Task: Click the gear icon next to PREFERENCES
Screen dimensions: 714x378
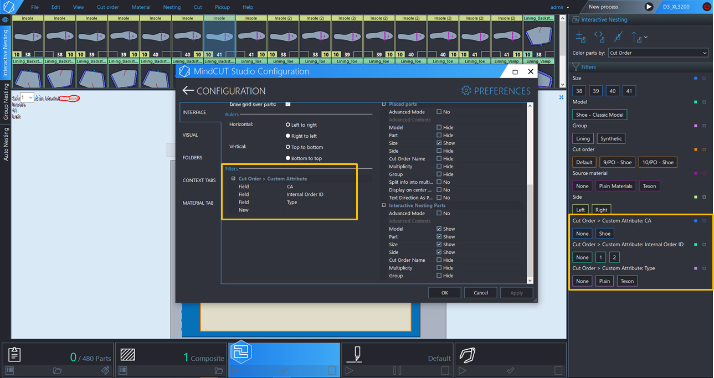Action: pyautogui.click(x=466, y=90)
